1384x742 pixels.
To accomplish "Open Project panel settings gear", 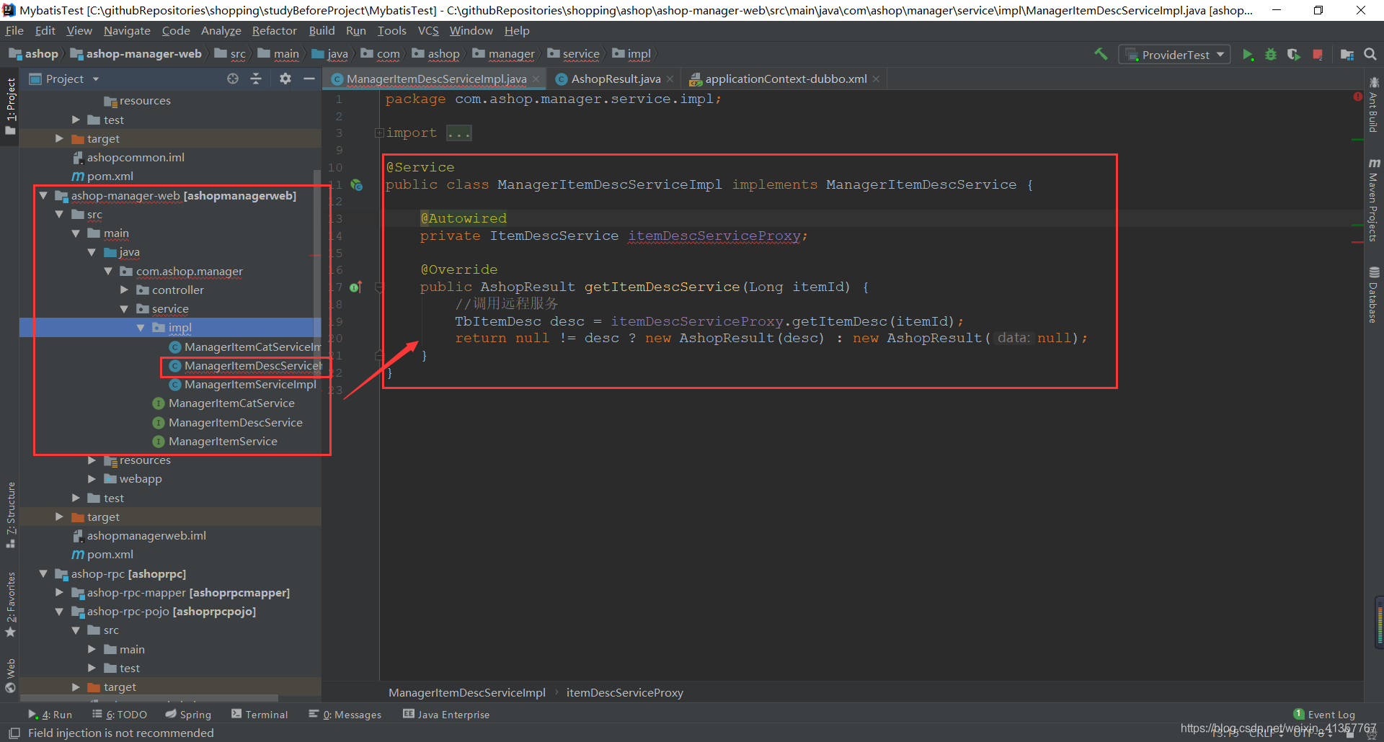I will [285, 79].
